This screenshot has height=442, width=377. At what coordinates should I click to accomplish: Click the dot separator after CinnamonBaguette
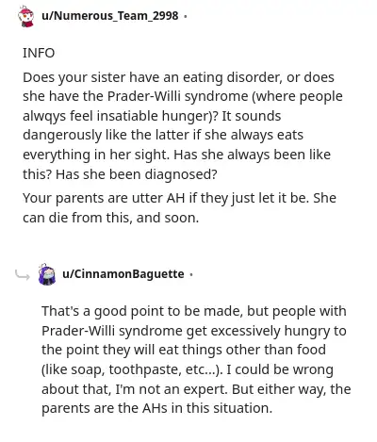(191, 274)
